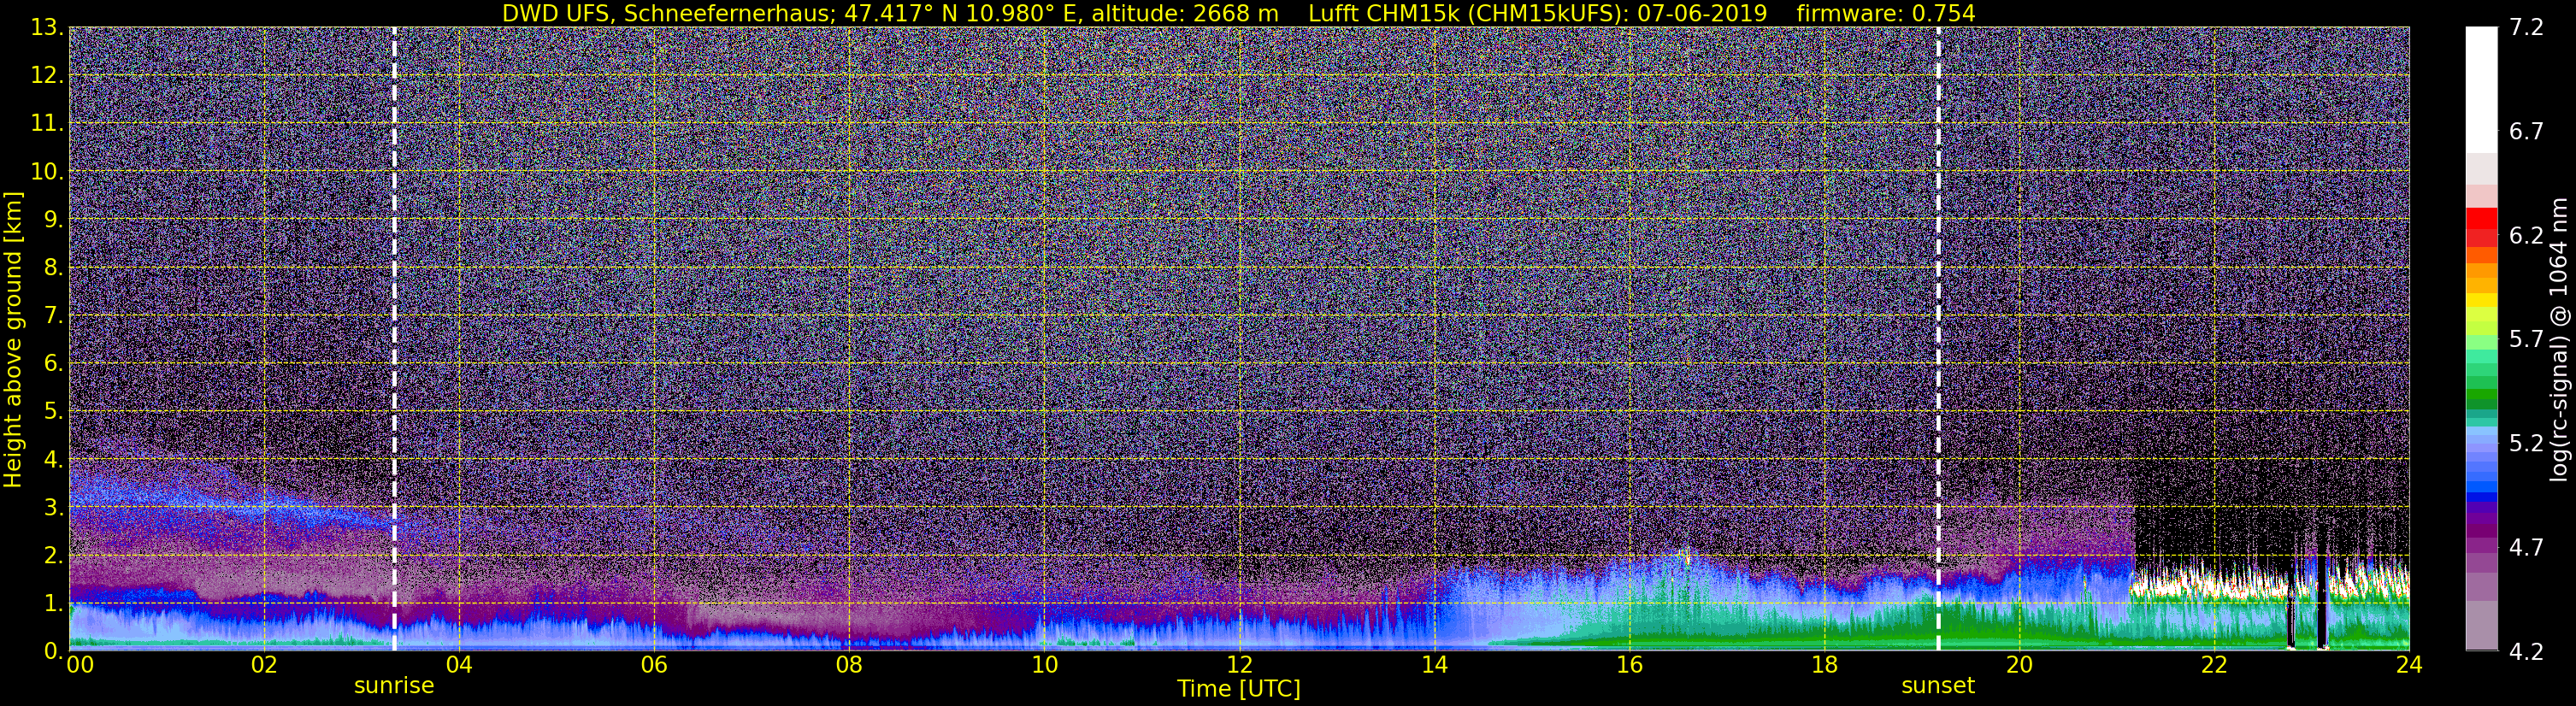Click the 'altitude: 2668 m' text
Viewport: 2576px width, 706px height.
[1183, 13]
